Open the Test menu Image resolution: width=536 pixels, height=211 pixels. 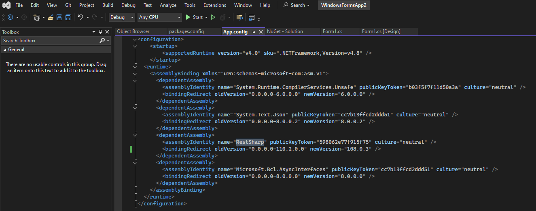[148, 5]
